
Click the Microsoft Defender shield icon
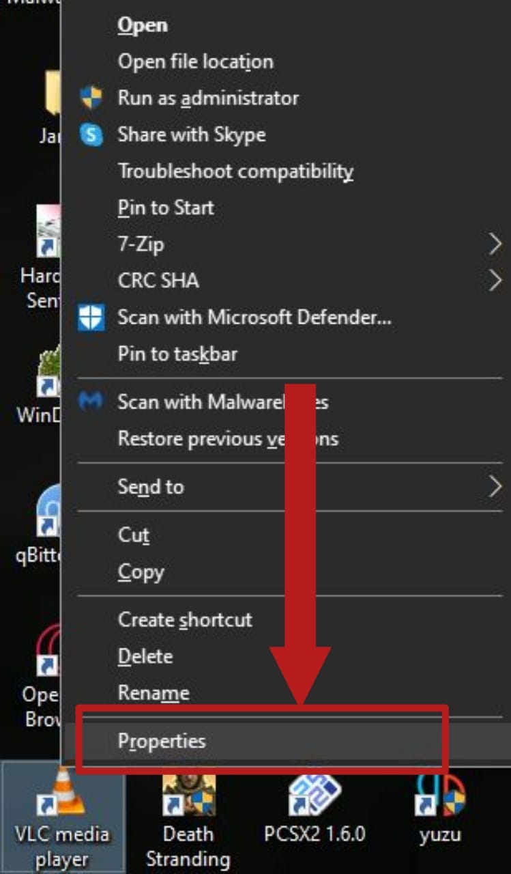pyautogui.click(x=91, y=318)
